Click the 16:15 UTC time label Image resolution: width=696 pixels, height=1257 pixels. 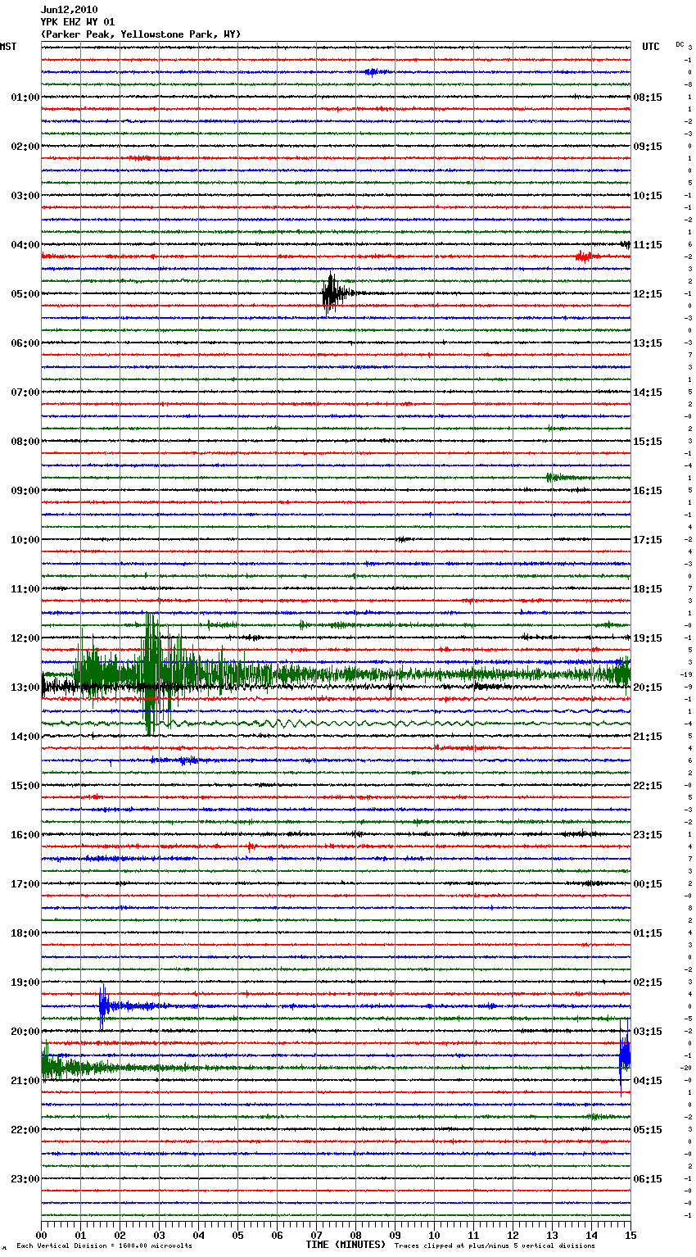(x=648, y=491)
